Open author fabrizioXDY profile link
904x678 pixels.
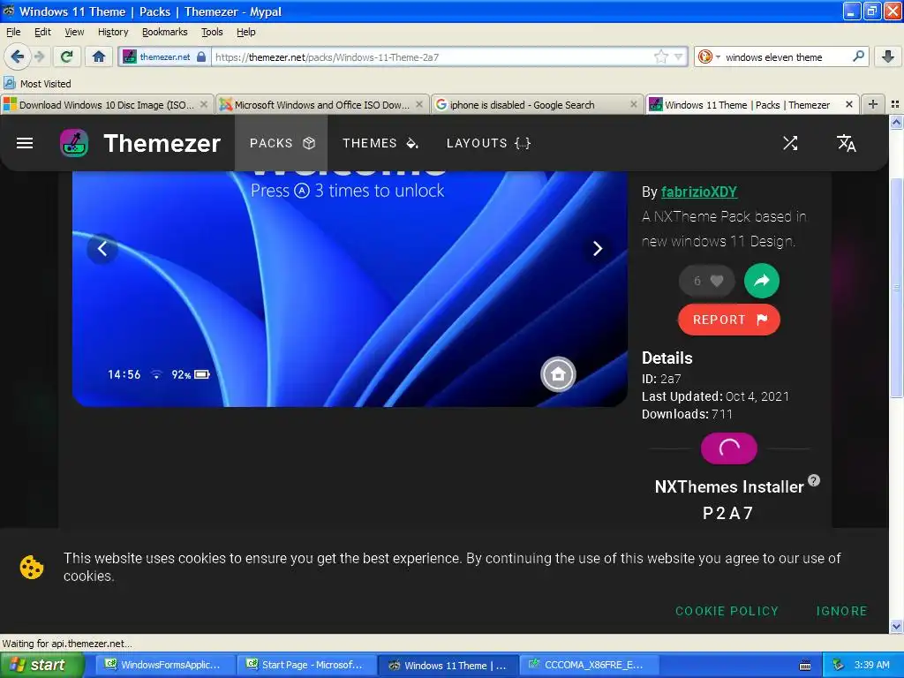click(699, 192)
